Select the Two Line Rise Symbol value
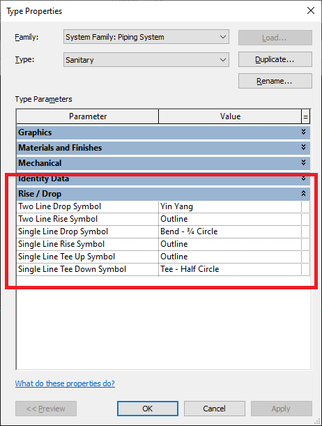 (x=230, y=219)
